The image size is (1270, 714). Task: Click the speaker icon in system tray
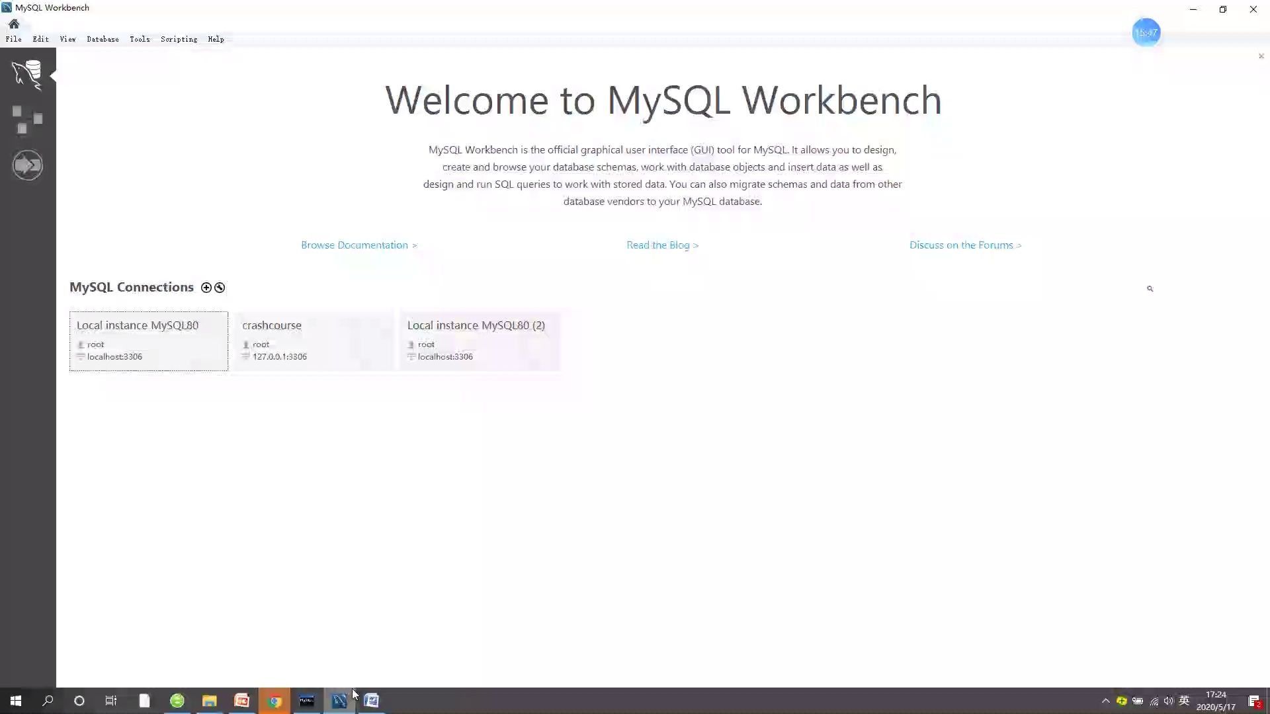point(1169,701)
